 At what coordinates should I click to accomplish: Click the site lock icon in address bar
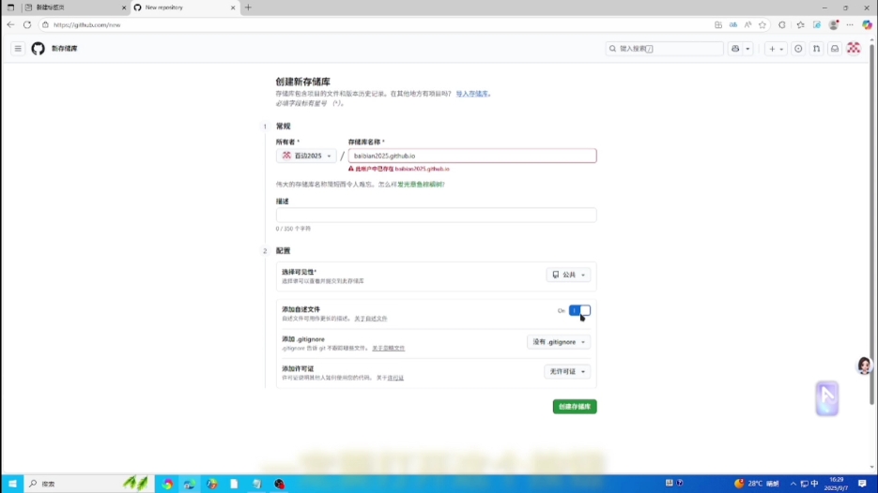tap(45, 24)
